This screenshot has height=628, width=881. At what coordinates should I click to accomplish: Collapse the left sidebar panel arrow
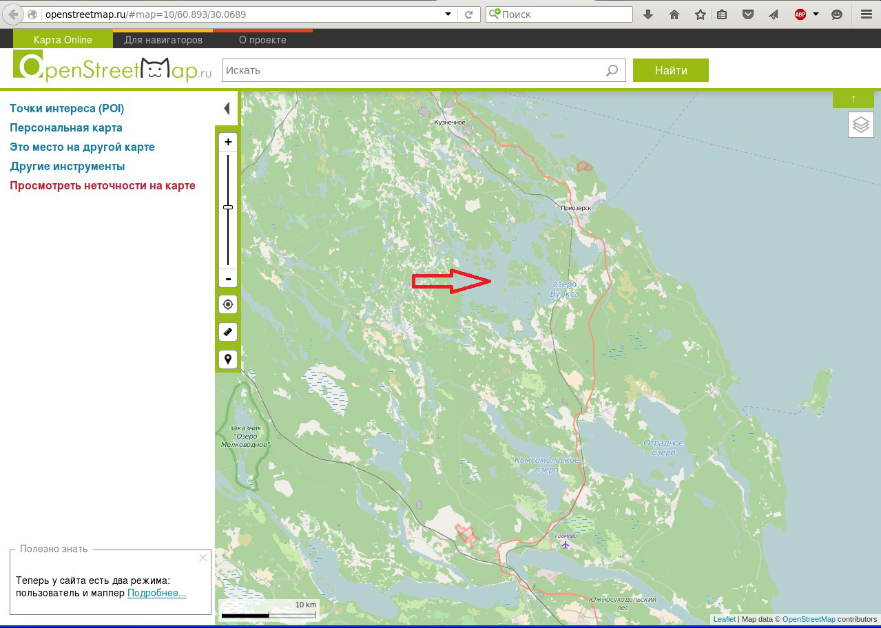tap(227, 109)
